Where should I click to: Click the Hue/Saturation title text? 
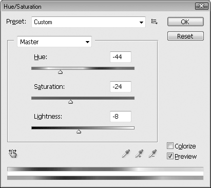[23, 7]
